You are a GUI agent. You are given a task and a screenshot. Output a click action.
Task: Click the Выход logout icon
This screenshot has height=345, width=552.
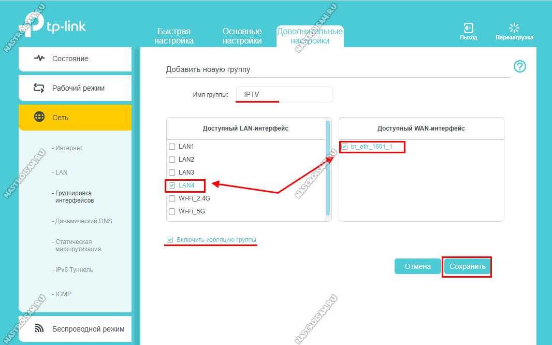click(x=468, y=28)
